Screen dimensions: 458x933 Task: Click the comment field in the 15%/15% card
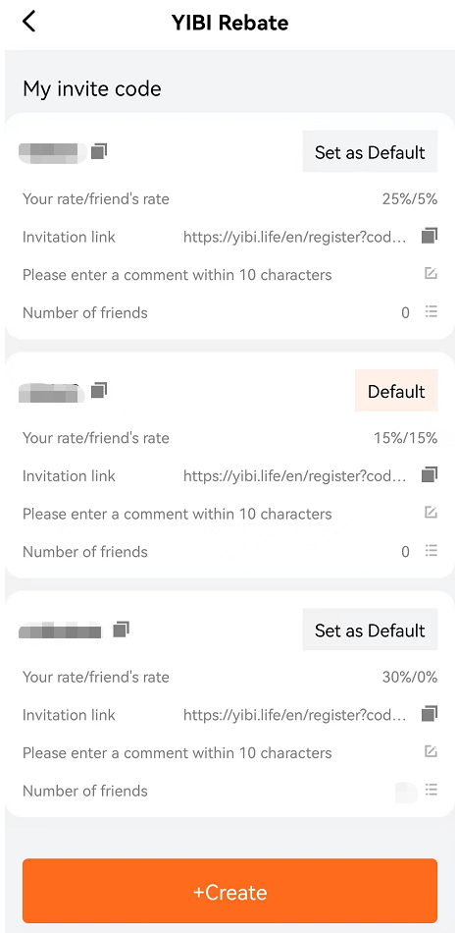[x=178, y=514]
